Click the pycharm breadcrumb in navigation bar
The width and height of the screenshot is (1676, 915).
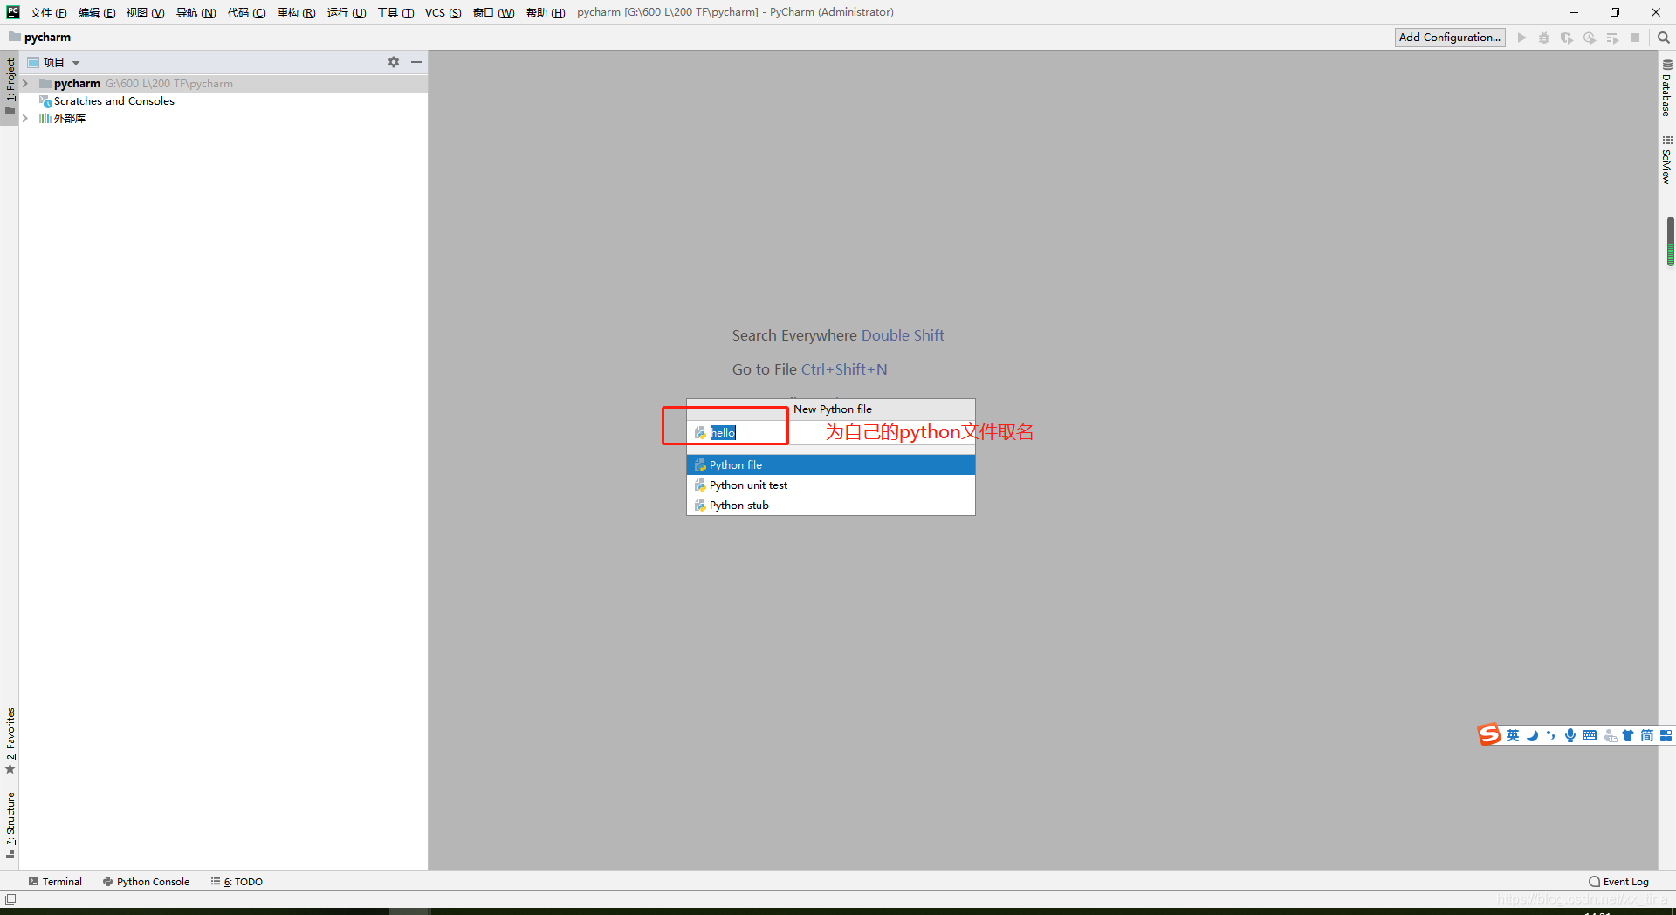coord(40,38)
